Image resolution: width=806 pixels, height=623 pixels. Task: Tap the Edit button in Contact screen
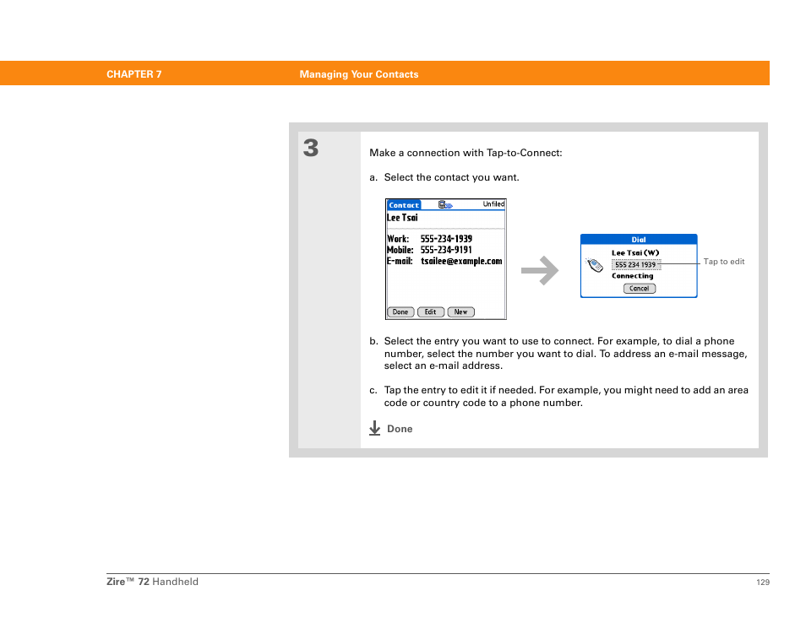click(x=430, y=311)
